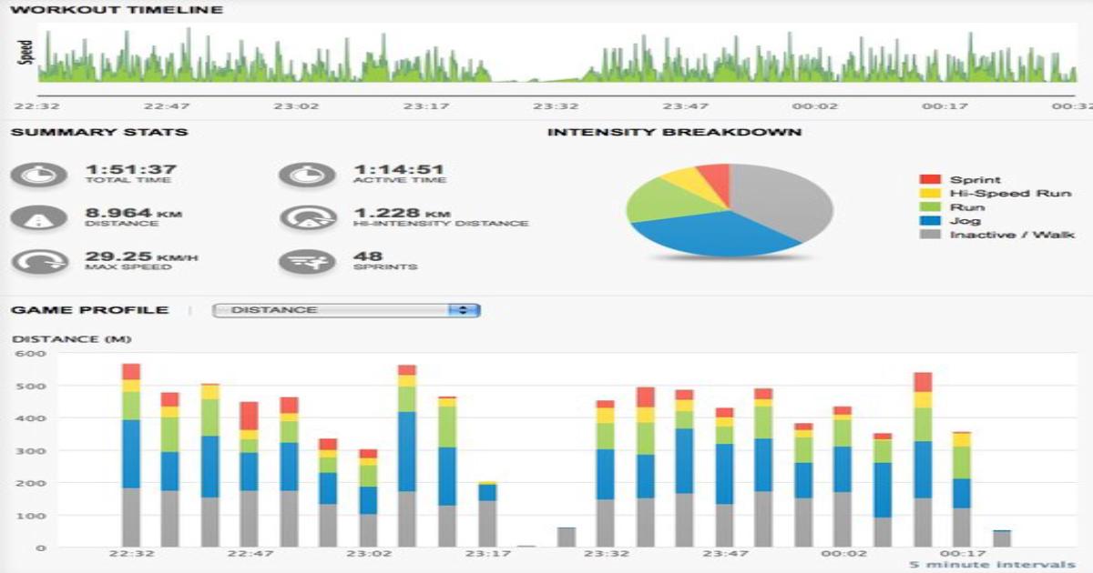Click the dropdown arrow stepper on Distance
Viewport: 1093px width, 573px height.
click(465, 310)
